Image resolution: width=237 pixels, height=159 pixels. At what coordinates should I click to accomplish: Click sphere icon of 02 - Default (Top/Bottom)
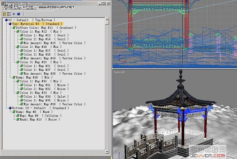(7, 20)
